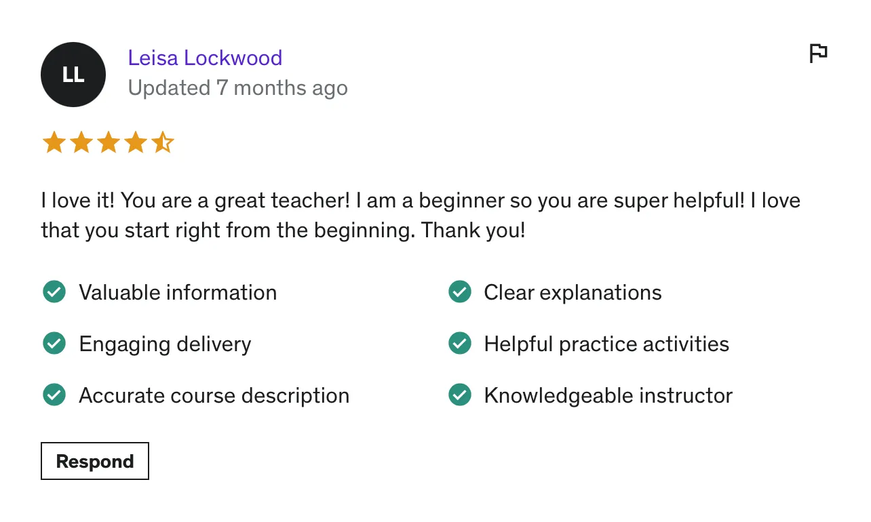Click the flag icon to report review

point(818,53)
